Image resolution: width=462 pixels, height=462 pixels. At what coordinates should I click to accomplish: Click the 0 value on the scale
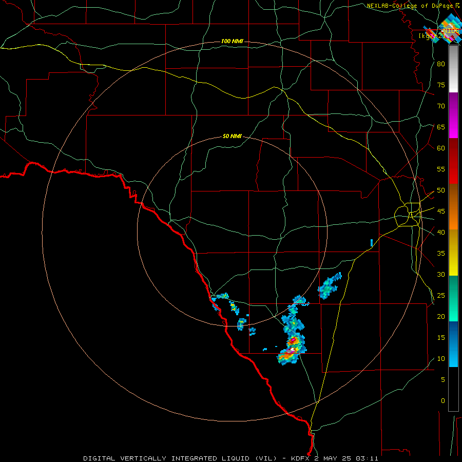(443, 401)
